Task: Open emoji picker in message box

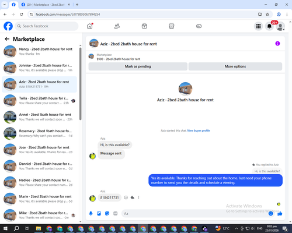Action: (x=271, y=214)
